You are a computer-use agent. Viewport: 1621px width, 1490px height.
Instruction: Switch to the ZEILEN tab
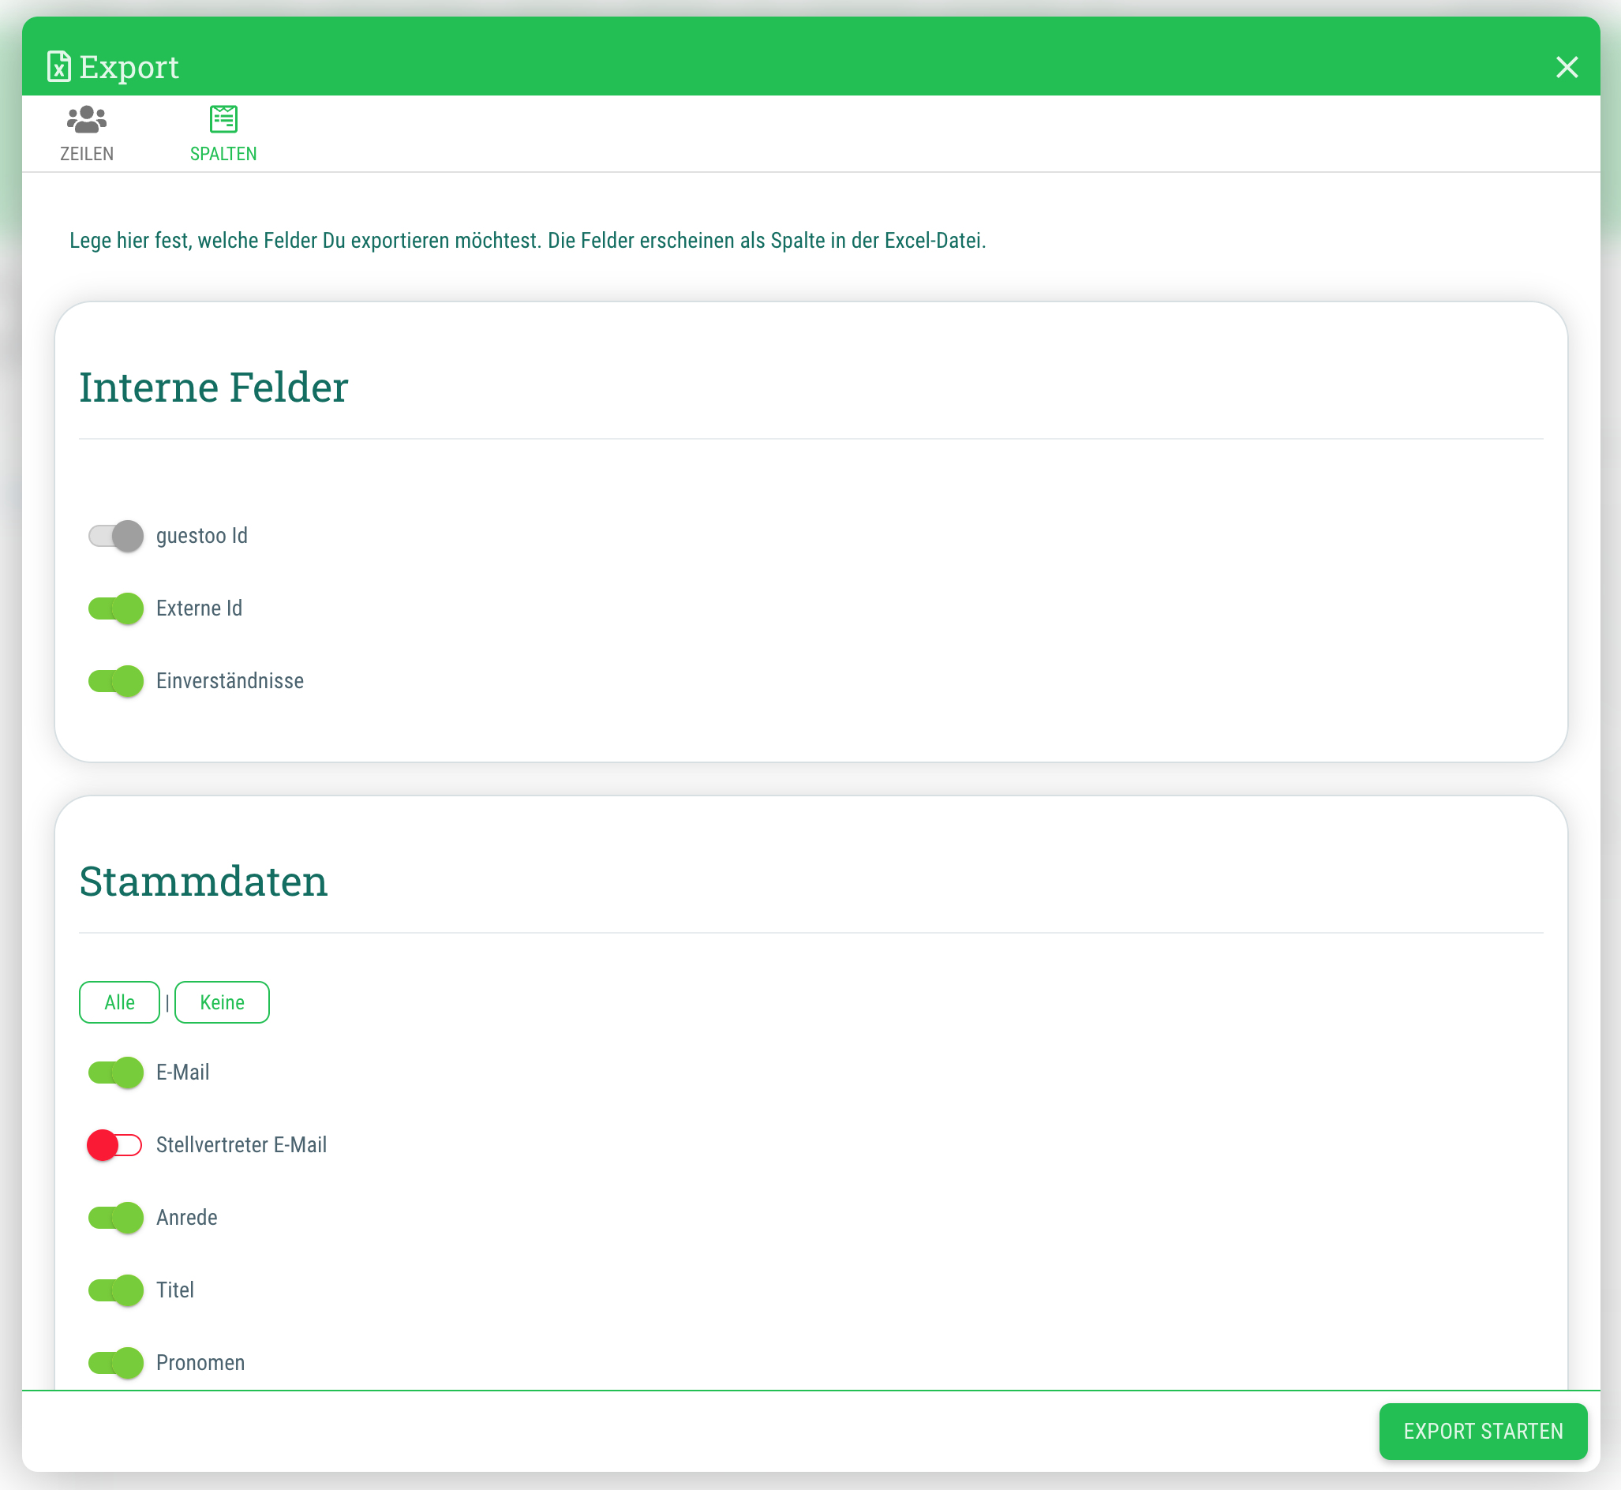click(86, 153)
